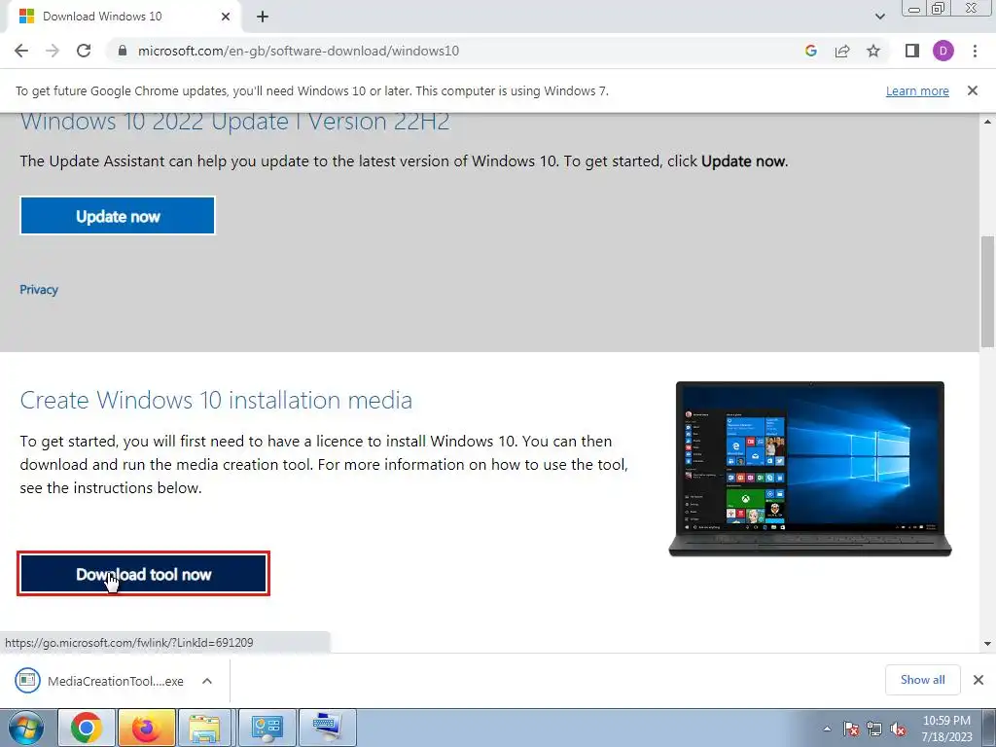
Task: Open the Privacy link
Action: point(39,290)
